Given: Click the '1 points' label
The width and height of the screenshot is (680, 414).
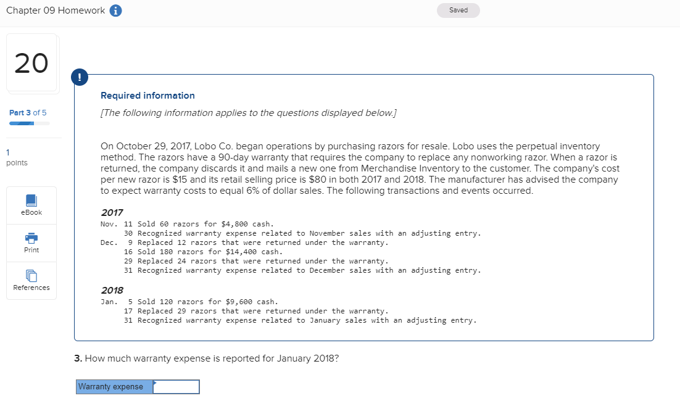Looking at the screenshot, I should click(x=17, y=157).
